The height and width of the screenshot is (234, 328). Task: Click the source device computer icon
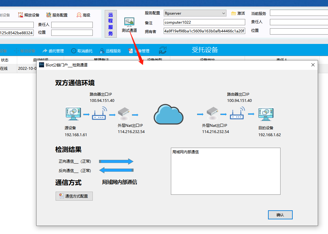[73, 114]
